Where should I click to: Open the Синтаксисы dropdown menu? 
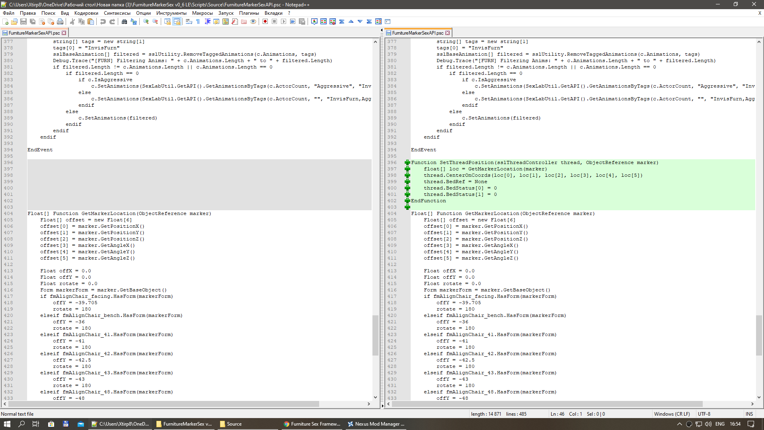pyautogui.click(x=117, y=13)
